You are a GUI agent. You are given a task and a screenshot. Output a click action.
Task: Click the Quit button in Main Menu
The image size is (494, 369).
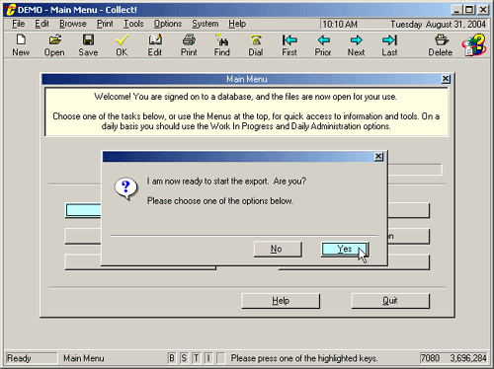[390, 301]
